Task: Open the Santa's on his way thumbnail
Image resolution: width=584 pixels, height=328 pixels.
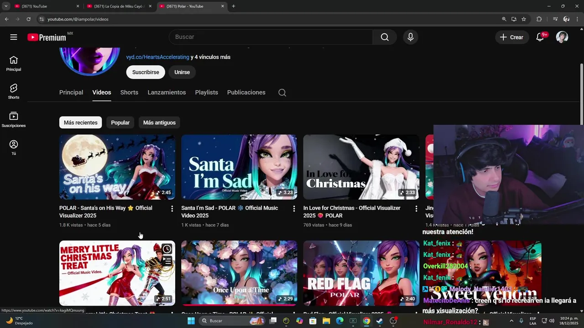Action: click(x=117, y=167)
